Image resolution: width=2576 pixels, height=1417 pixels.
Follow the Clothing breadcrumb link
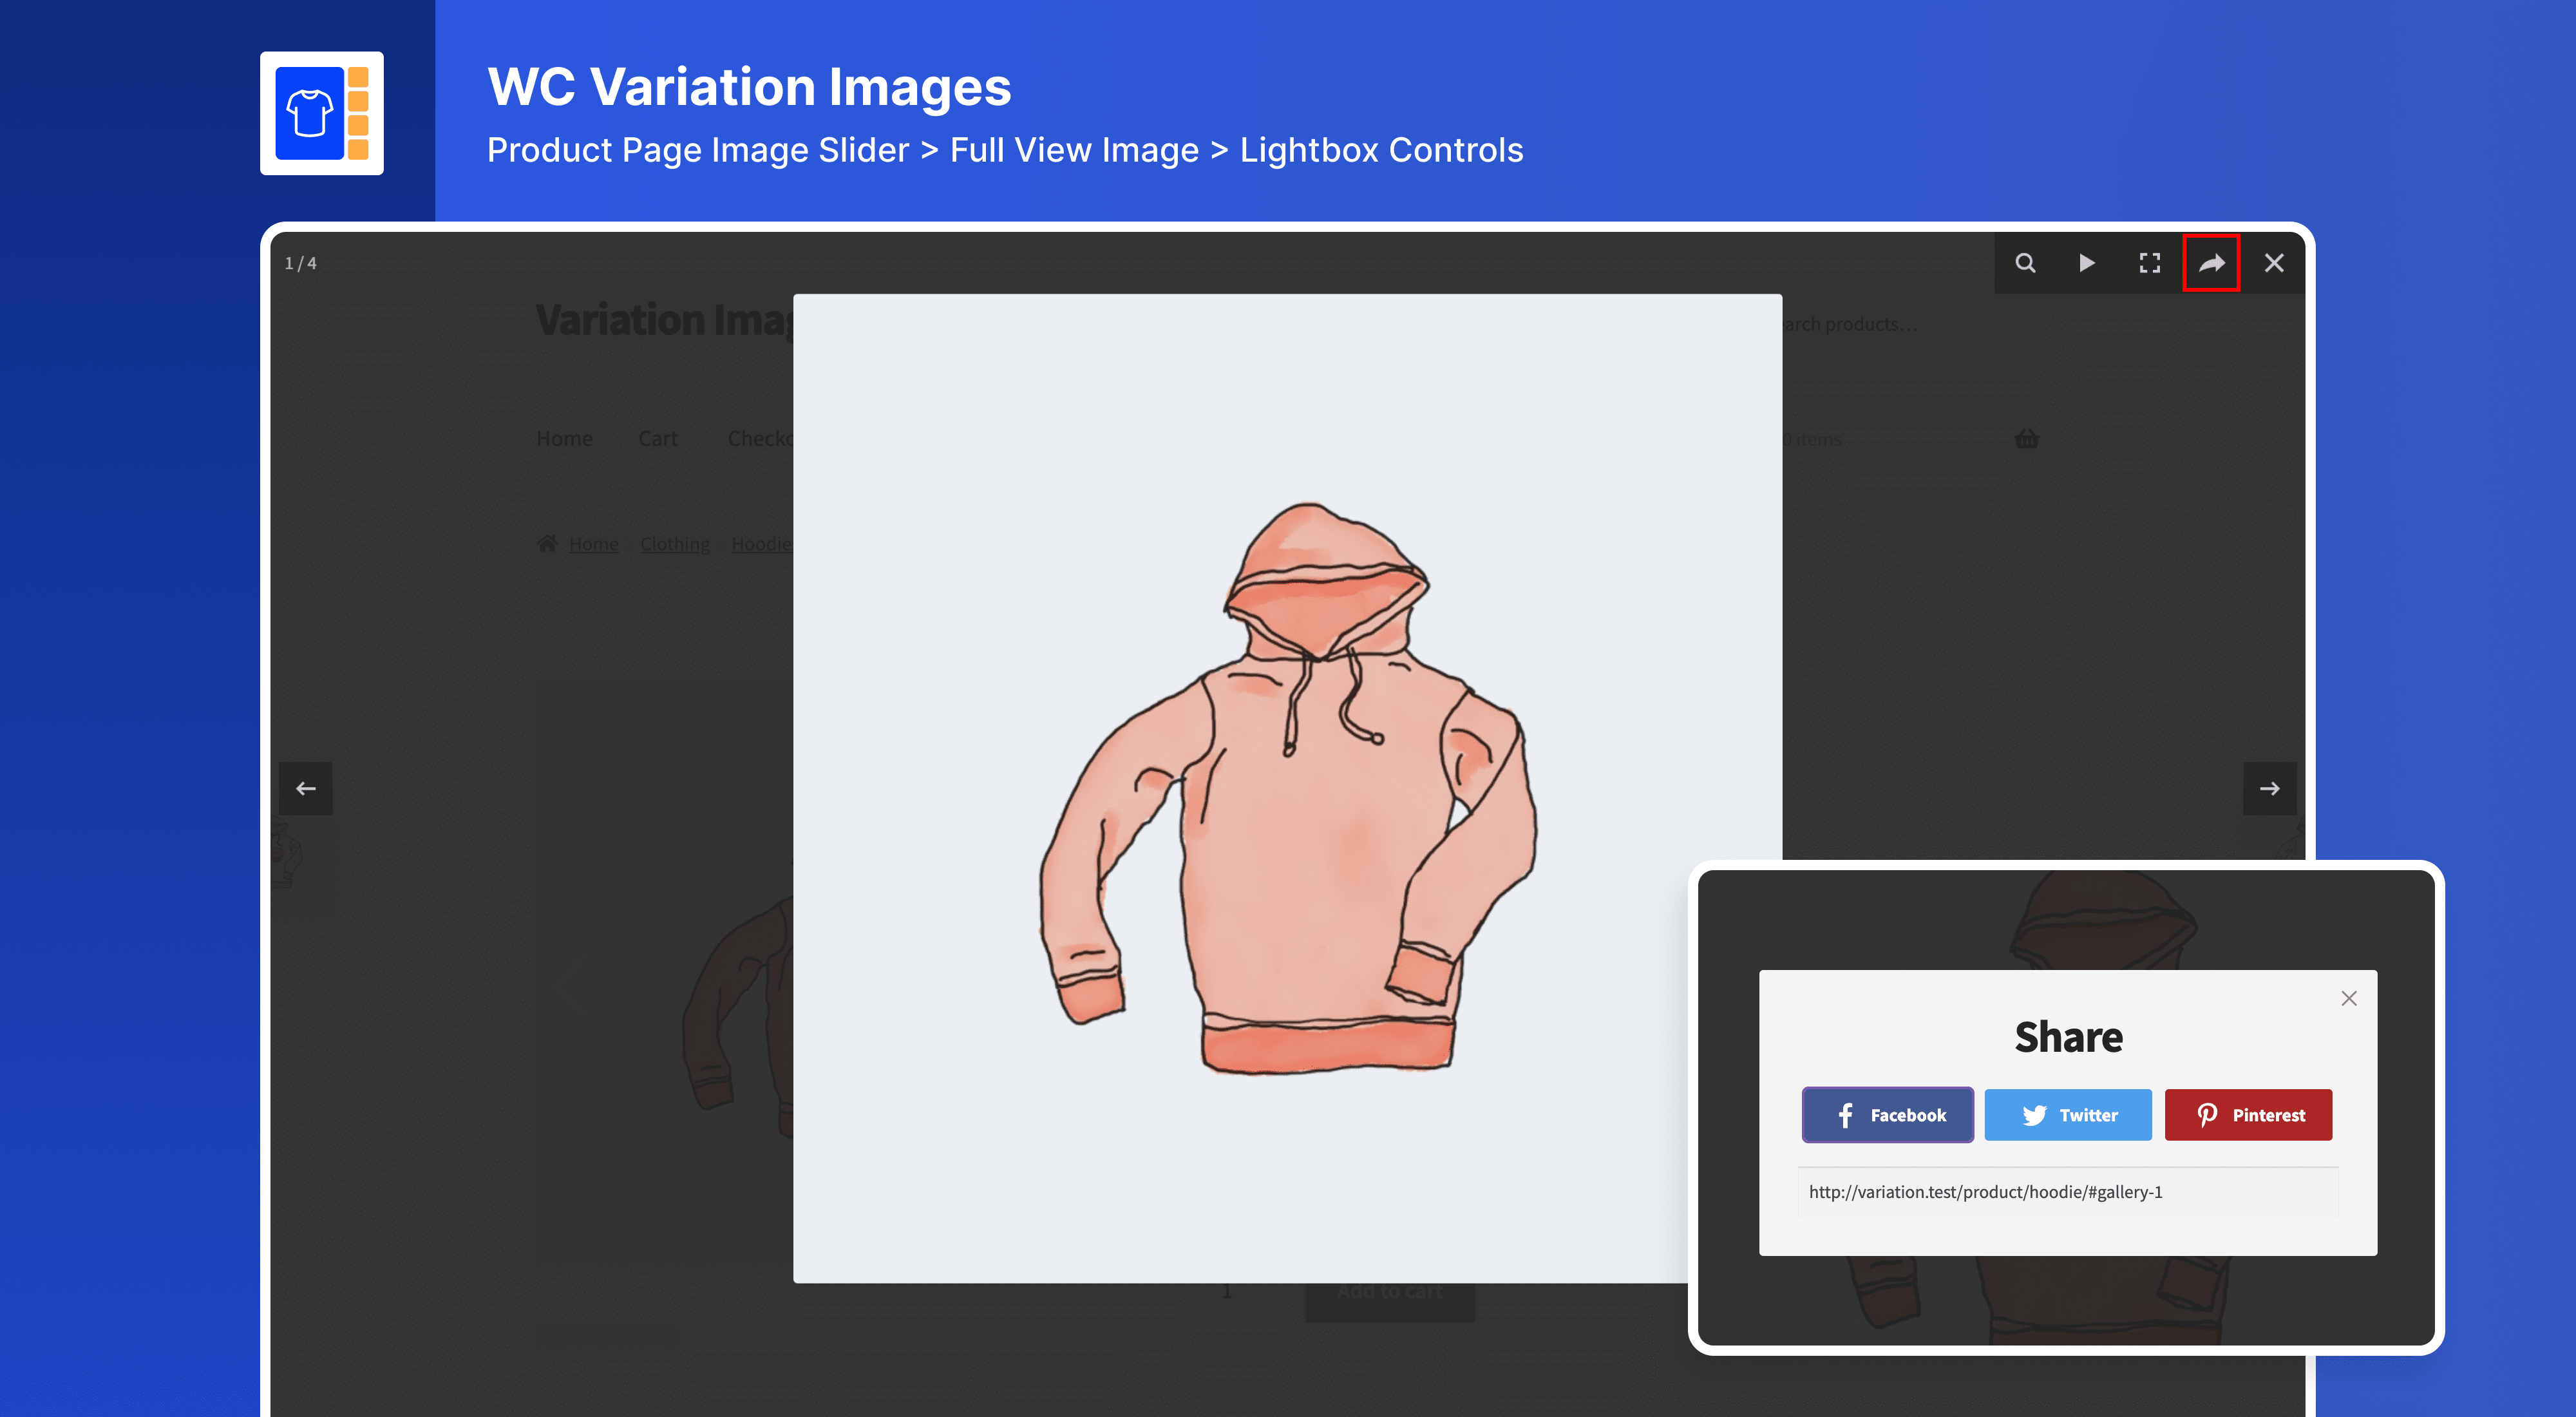click(675, 544)
